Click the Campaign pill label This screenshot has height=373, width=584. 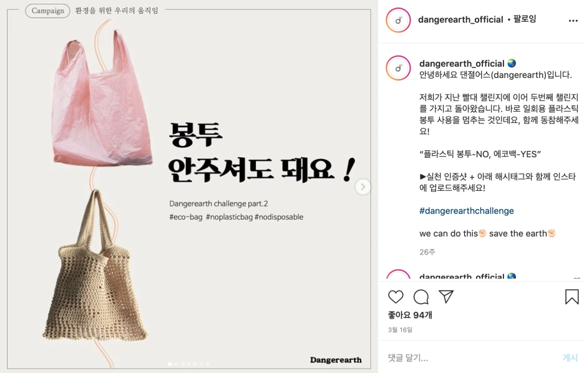(x=47, y=11)
